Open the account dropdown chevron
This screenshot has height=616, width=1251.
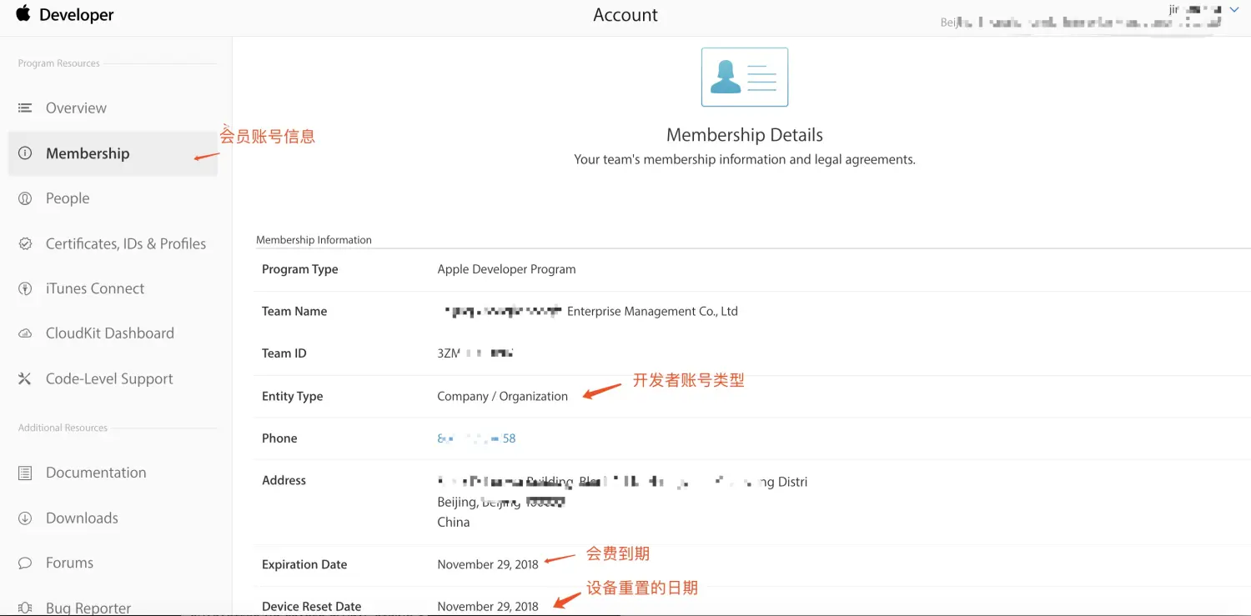point(1234,9)
